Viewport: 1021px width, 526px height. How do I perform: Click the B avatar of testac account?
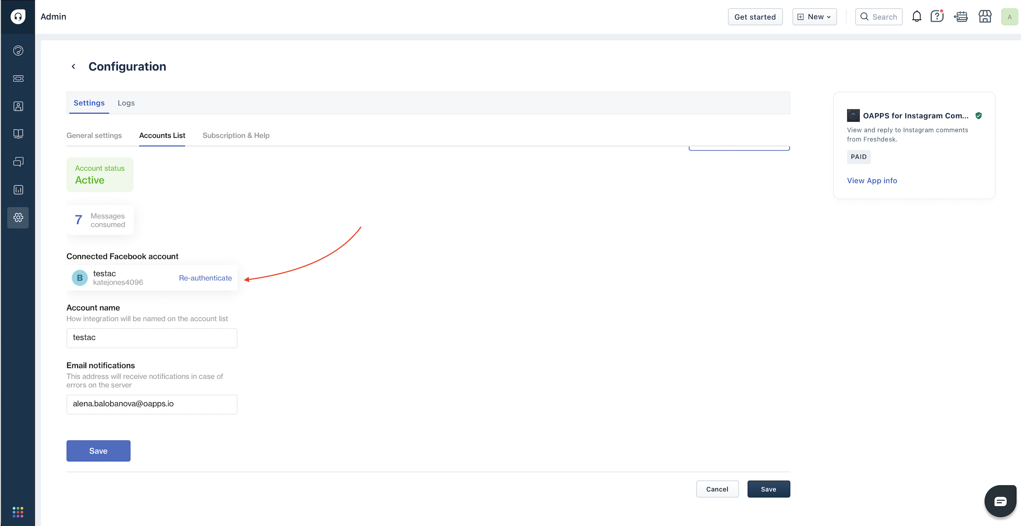(80, 278)
